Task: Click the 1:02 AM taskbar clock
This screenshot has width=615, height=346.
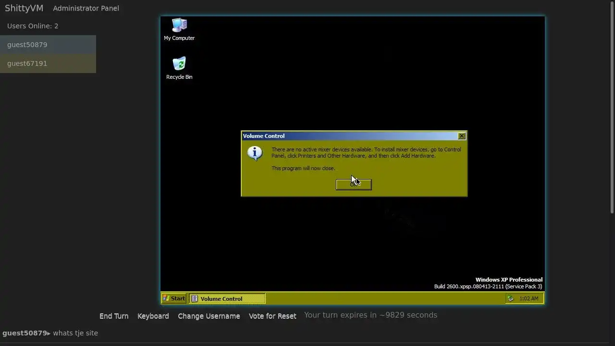Action: click(x=529, y=298)
